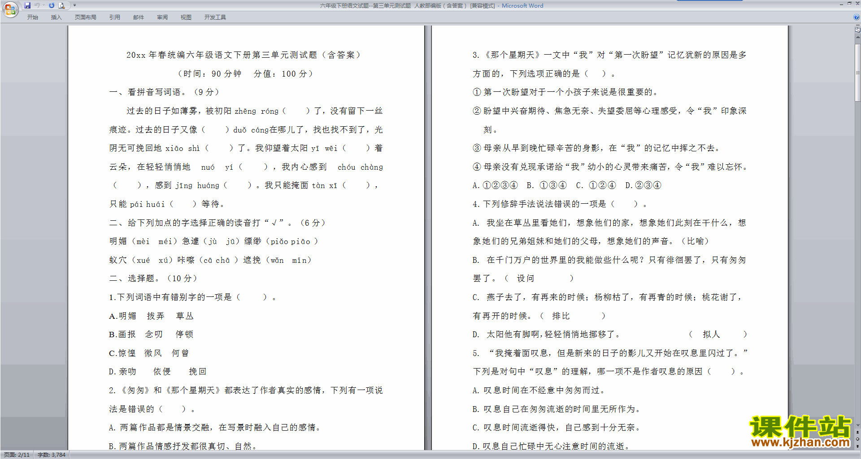
Task: Click the line C.叹息时间流逝得快
Action: point(557,428)
